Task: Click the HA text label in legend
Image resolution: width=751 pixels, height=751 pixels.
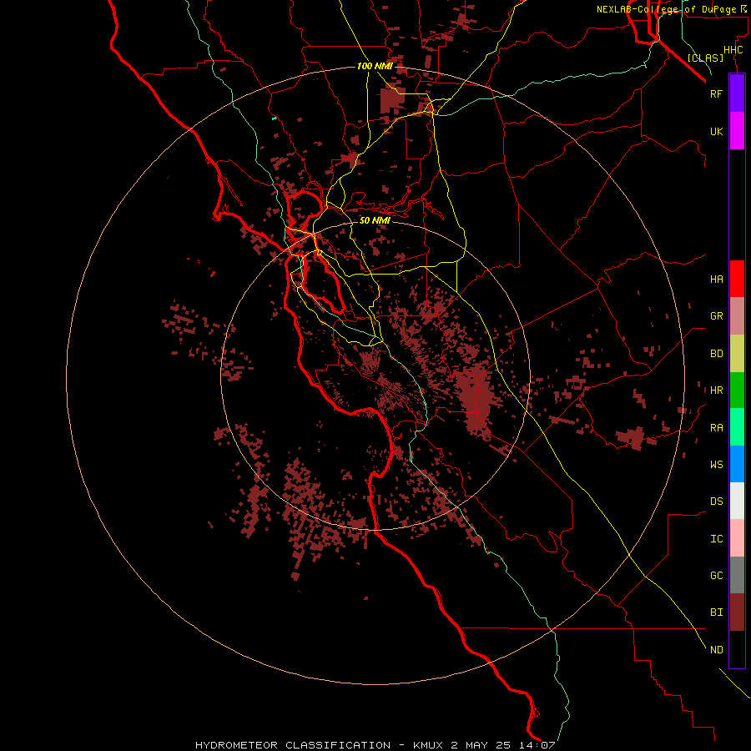Action: tap(716, 280)
